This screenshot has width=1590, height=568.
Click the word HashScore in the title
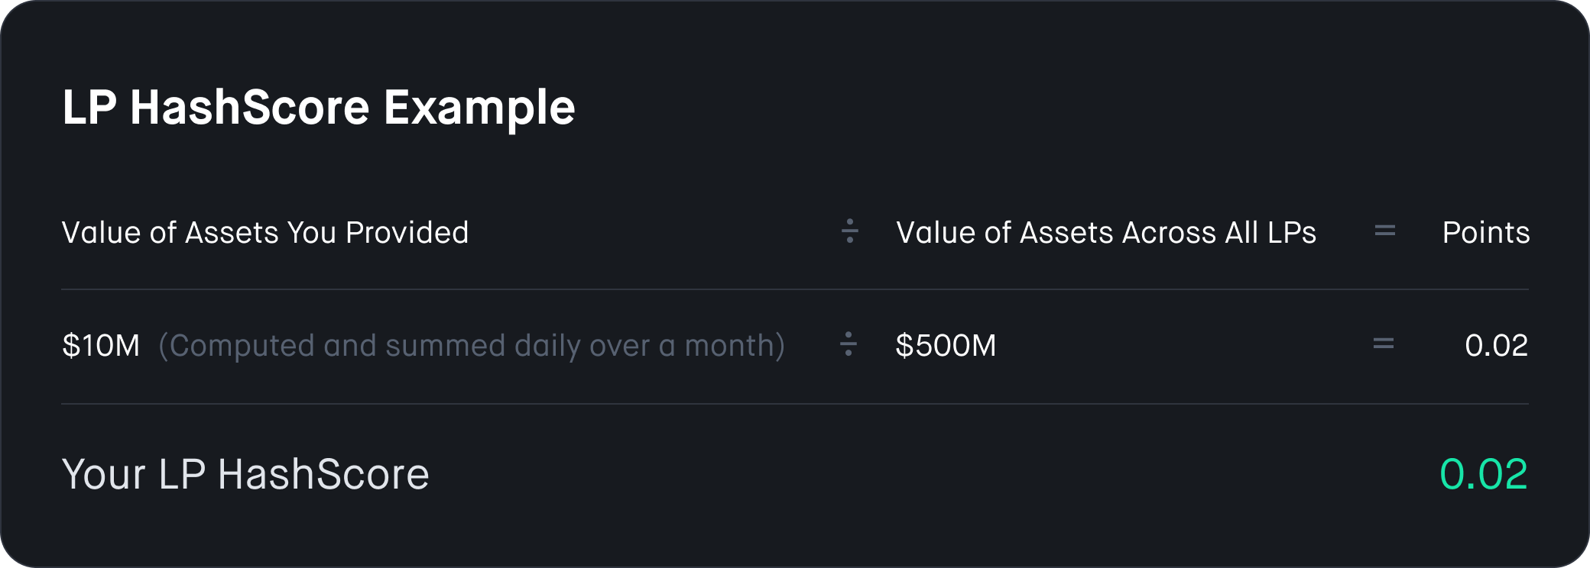[250, 108]
